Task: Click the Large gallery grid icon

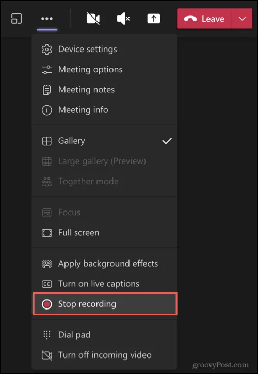Action: 46,161
